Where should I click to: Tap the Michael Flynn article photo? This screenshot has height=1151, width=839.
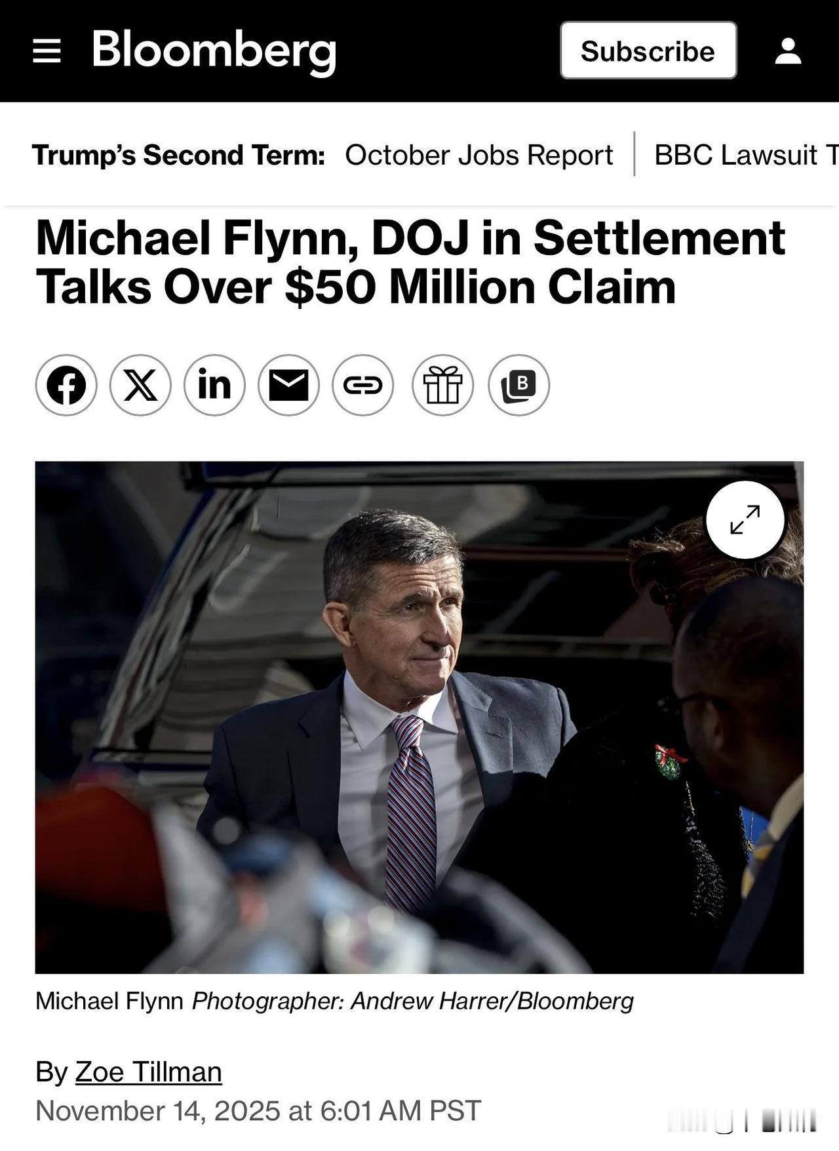393,721
